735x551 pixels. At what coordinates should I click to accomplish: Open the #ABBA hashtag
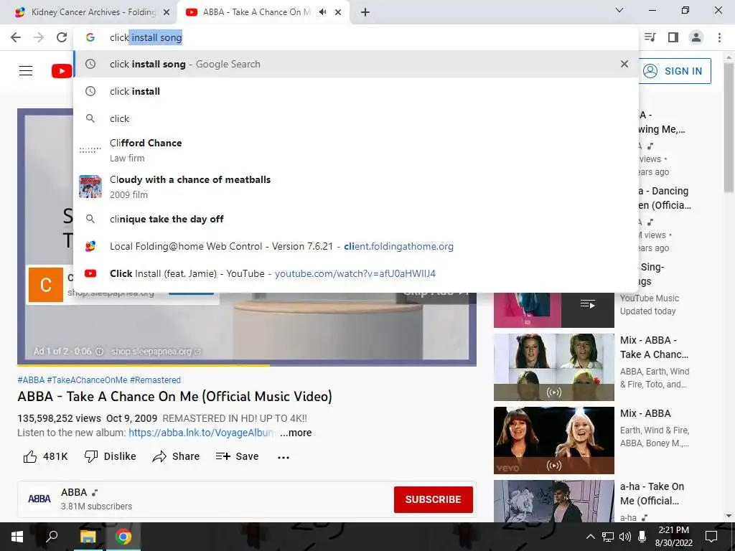(31, 380)
